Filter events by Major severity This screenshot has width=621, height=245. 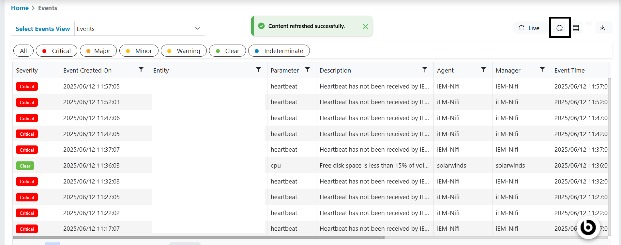tap(98, 51)
